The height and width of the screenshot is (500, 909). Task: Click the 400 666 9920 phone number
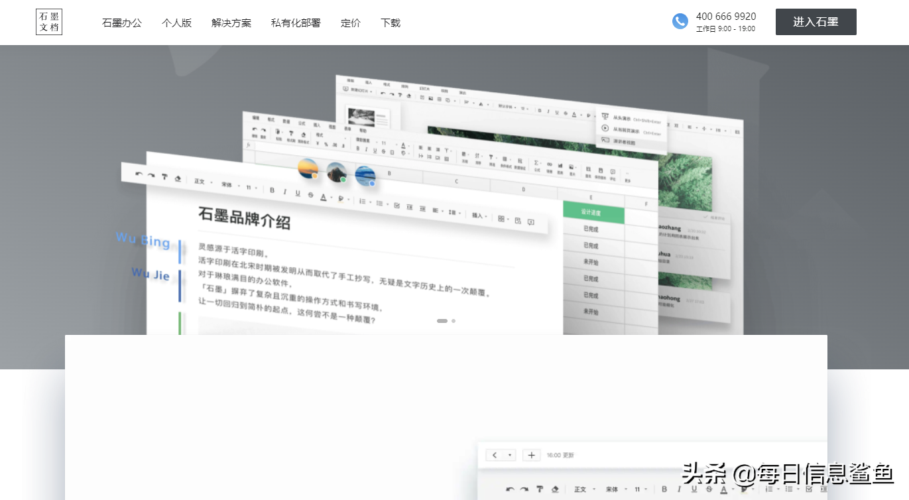pyautogui.click(x=726, y=17)
